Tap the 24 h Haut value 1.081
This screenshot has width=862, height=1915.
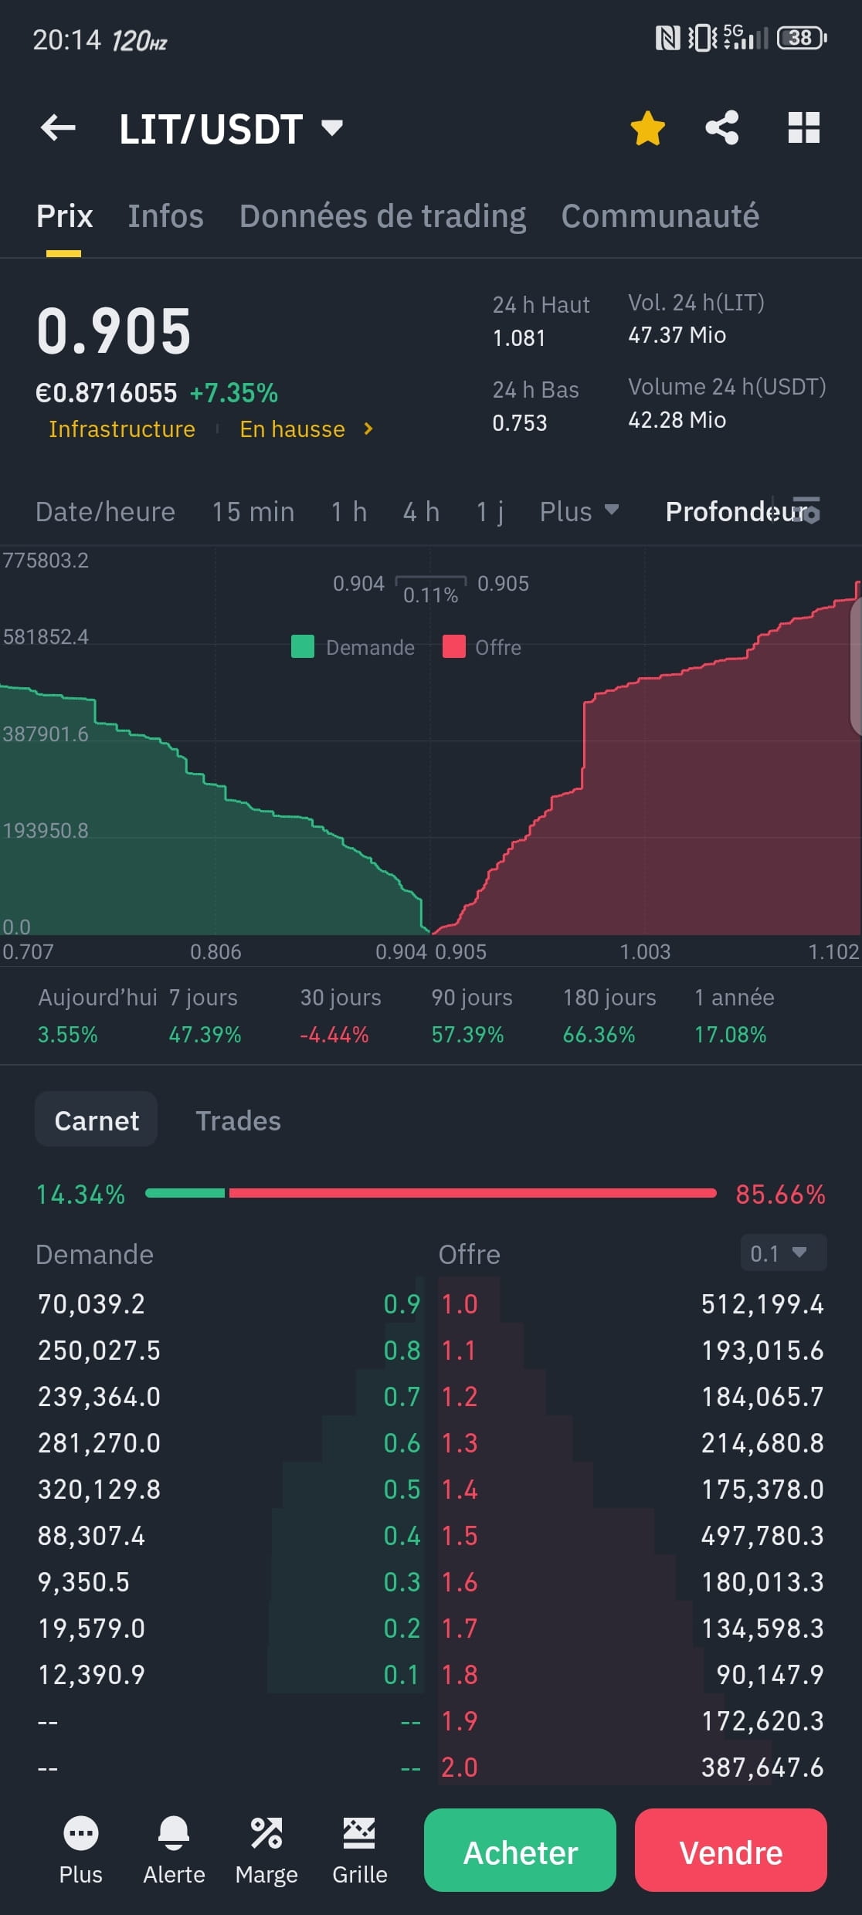click(519, 338)
